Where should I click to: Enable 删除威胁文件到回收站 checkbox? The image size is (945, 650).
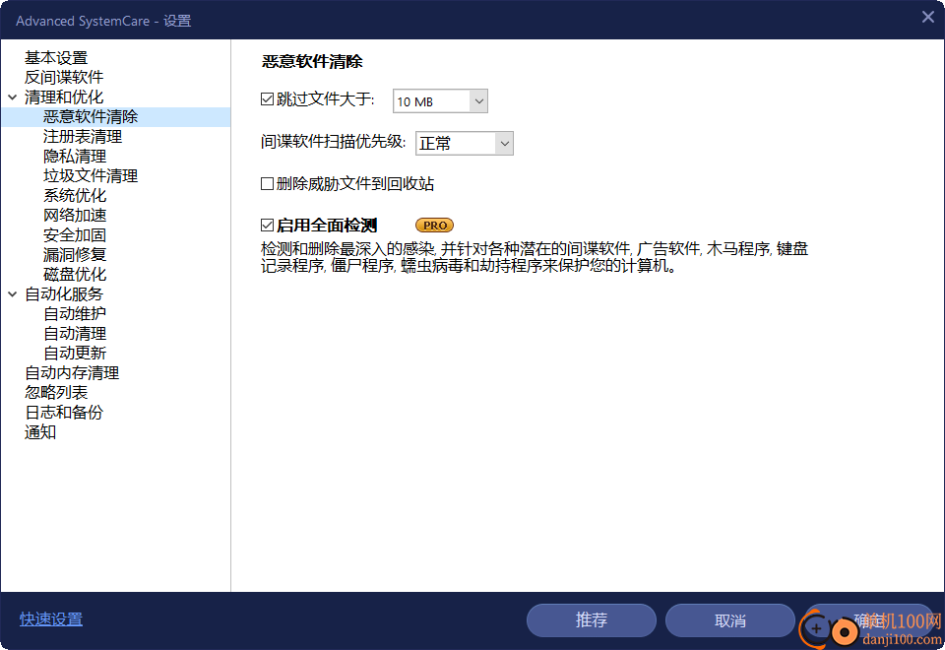tap(267, 183)
